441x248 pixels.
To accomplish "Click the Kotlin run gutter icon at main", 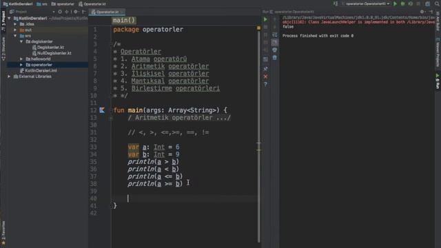I will click(102, 110).
